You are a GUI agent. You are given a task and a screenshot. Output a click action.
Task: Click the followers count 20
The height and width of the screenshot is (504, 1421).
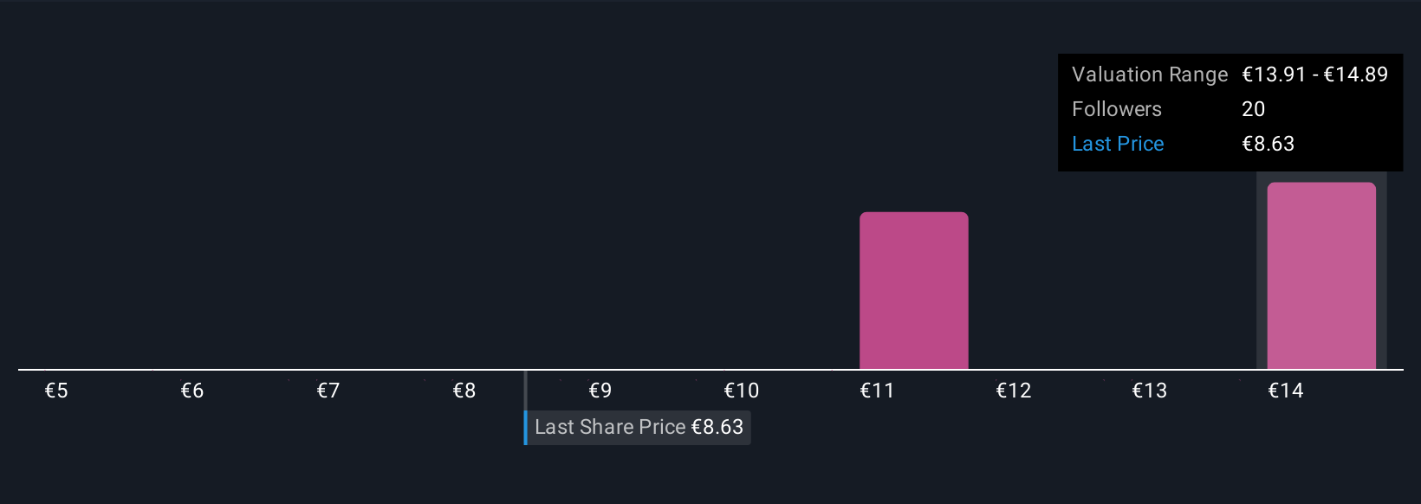pos(1253,109)
